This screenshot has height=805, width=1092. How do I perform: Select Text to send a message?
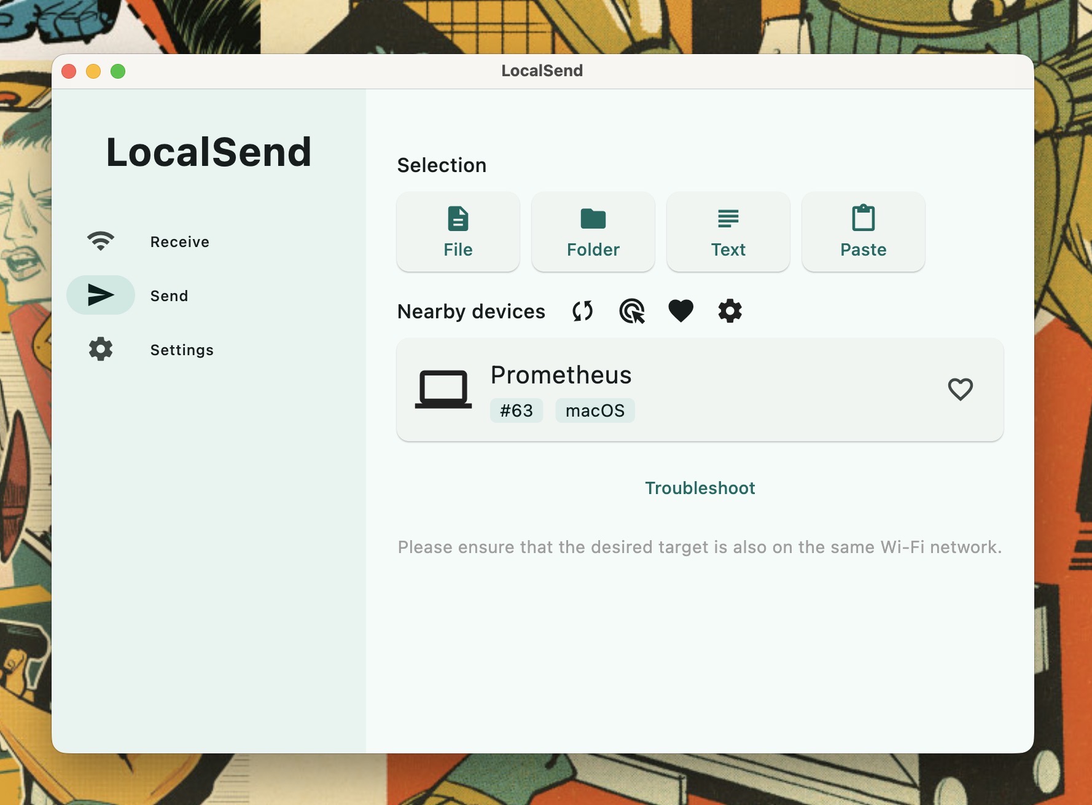pos(728,232)
